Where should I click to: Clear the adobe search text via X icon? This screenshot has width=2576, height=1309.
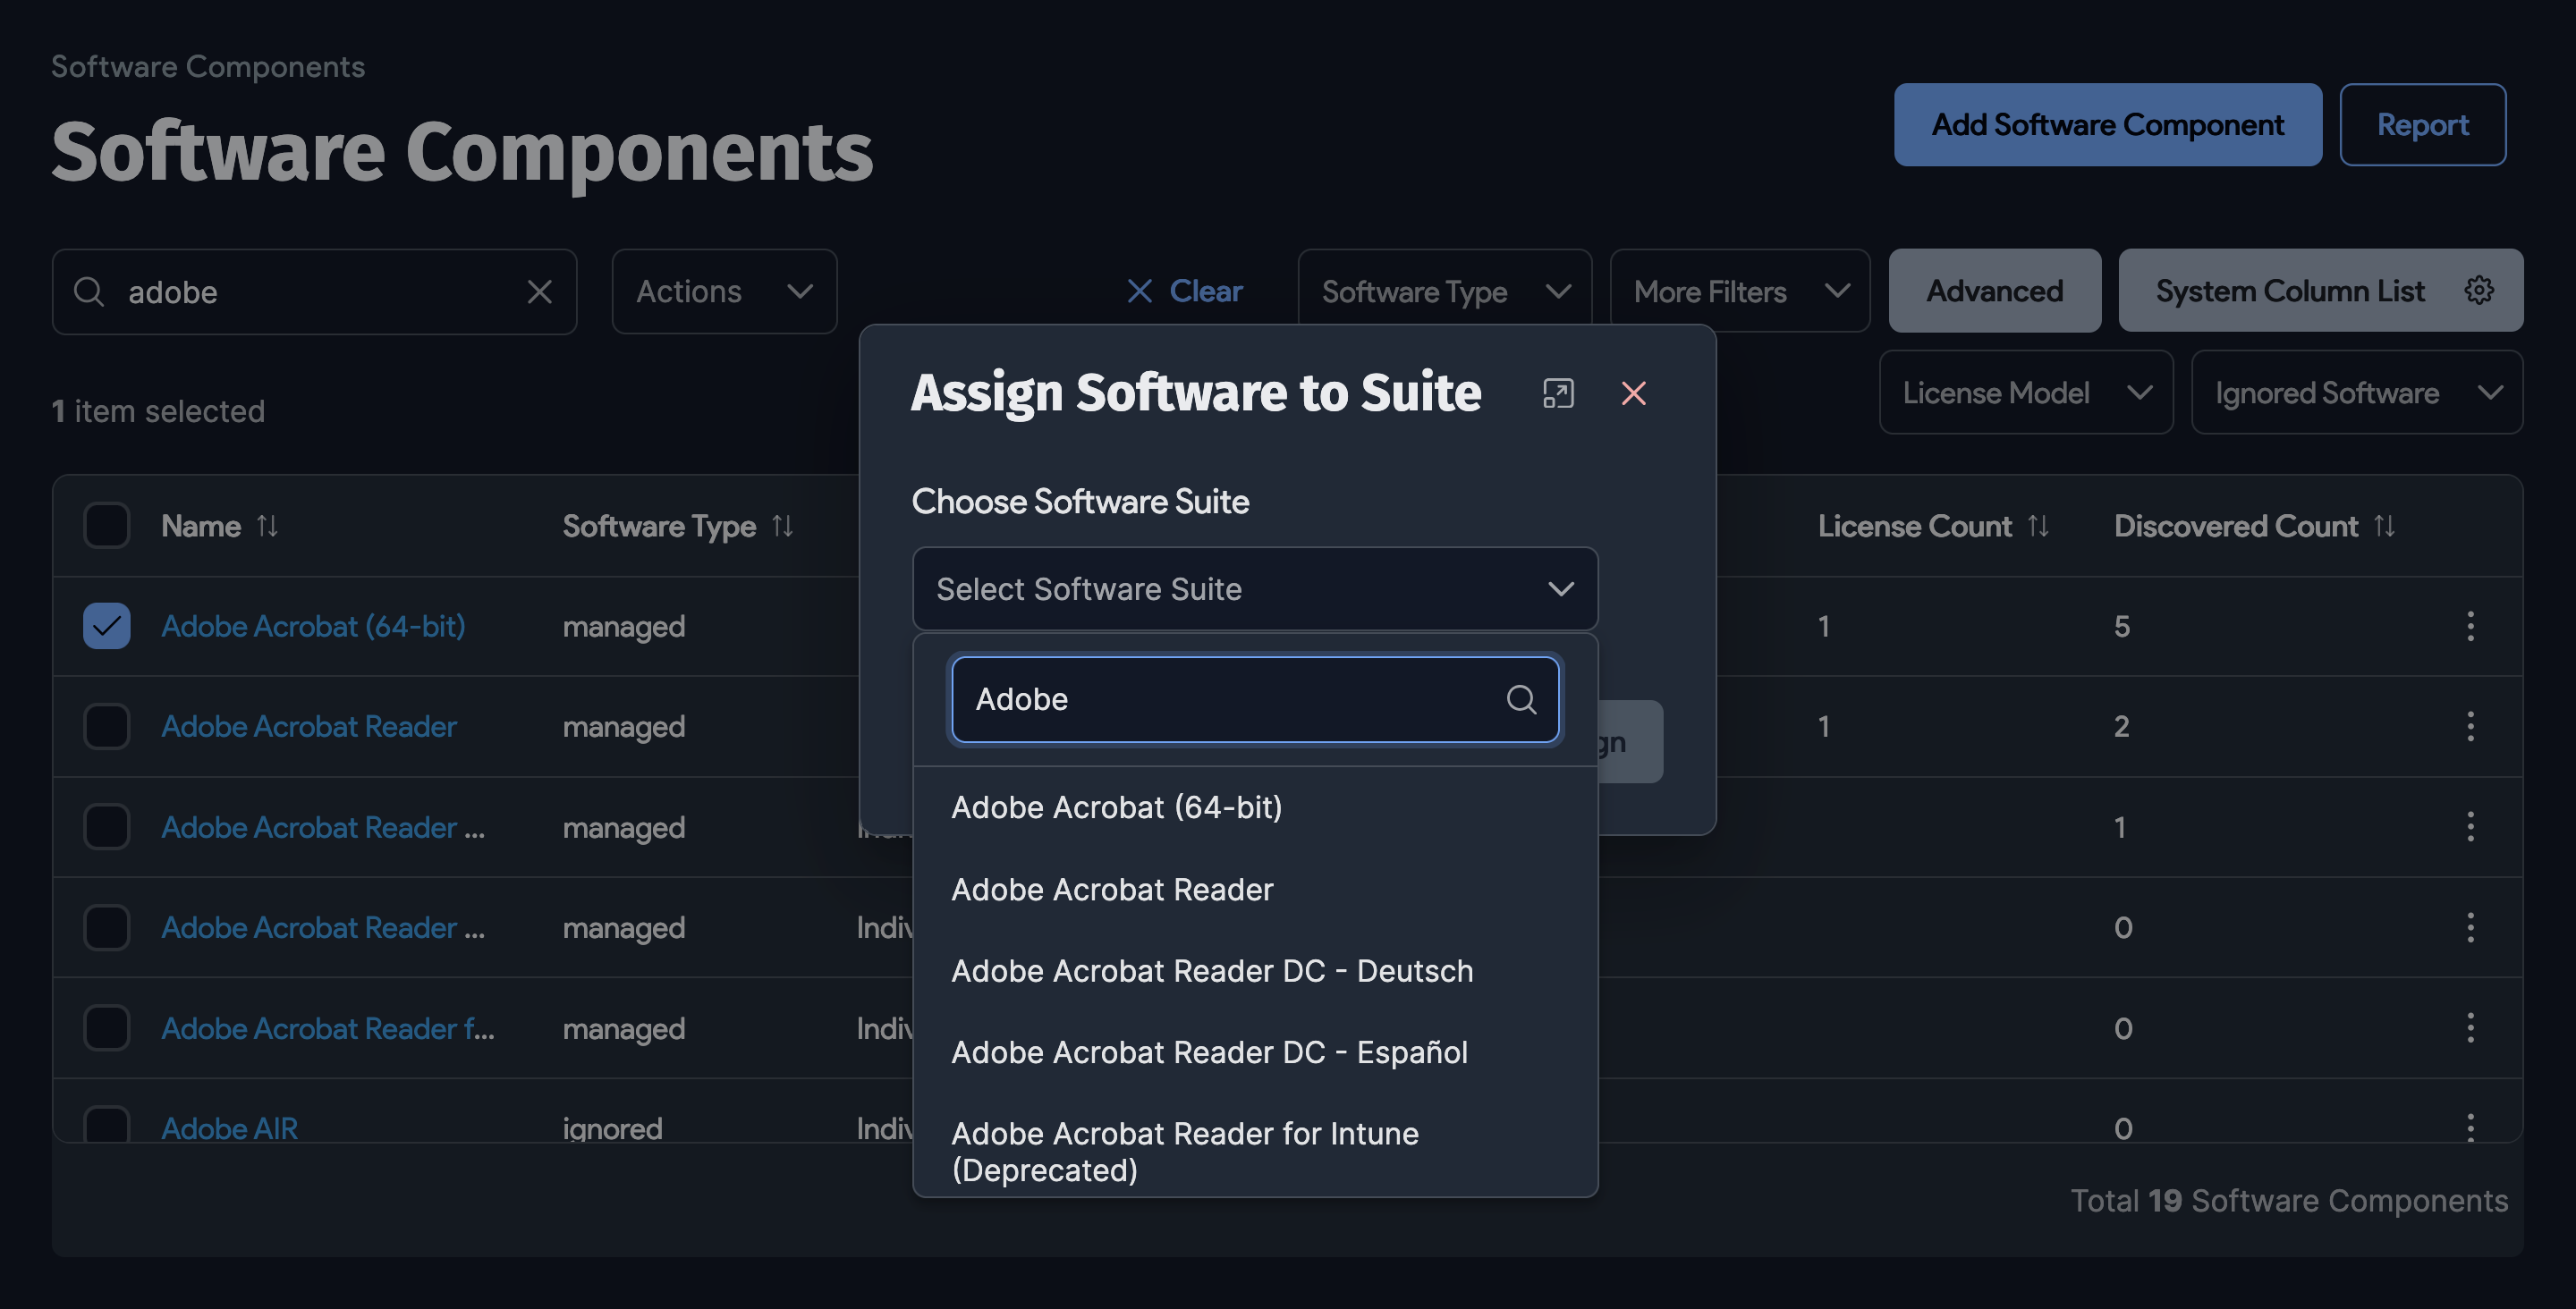540,291
